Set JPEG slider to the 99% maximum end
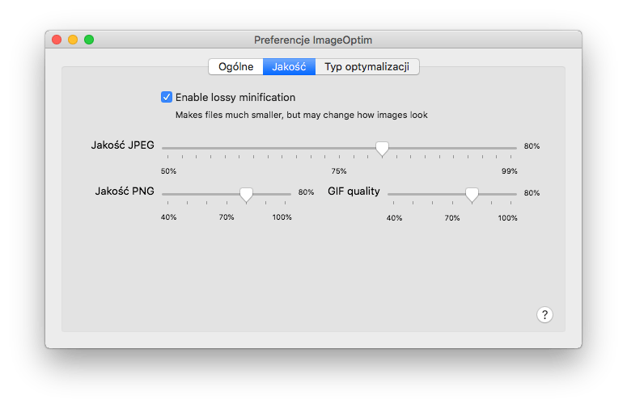 515,148
